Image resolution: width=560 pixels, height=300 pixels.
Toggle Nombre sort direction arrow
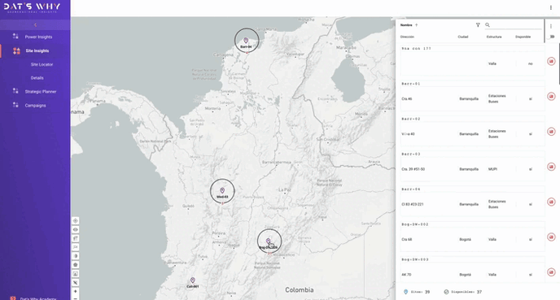[x=417, y=25]
